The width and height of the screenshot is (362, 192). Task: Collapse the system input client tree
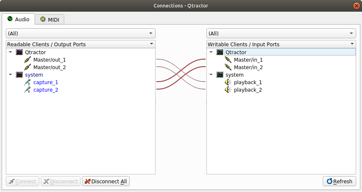pyautogui.click(x=211, y=75)
